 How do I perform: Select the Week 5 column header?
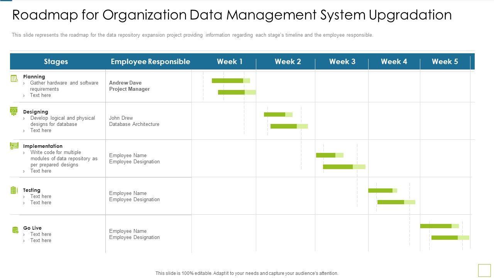pyautogui.click(x=445, y=61)
